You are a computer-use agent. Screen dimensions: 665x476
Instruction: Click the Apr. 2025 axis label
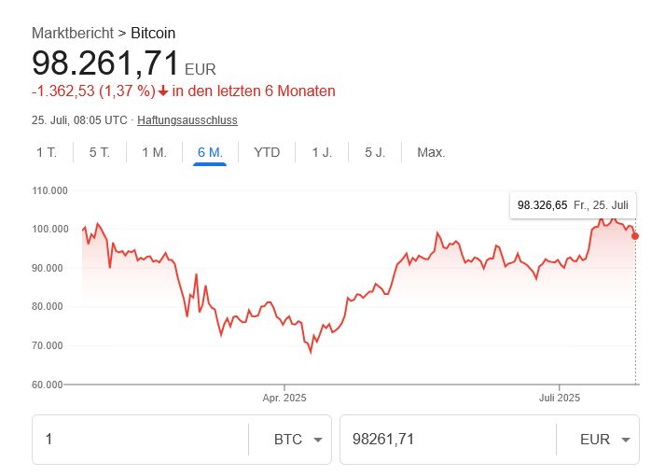[284, 399]
